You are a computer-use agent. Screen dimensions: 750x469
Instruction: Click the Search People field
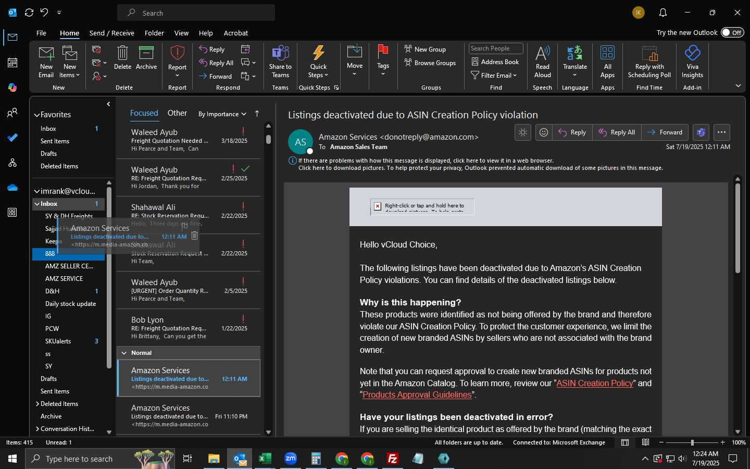tap(496, 48)
